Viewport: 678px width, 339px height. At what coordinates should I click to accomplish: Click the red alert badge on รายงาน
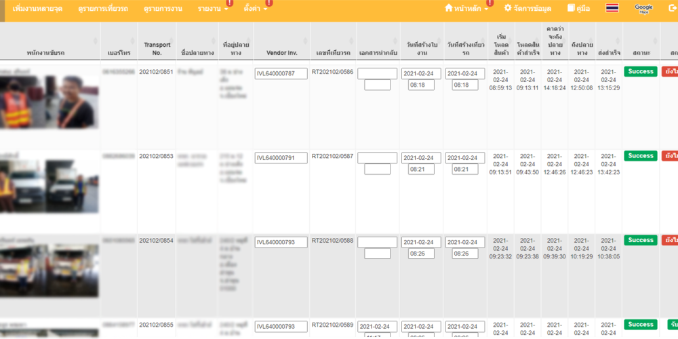point(229,3)
